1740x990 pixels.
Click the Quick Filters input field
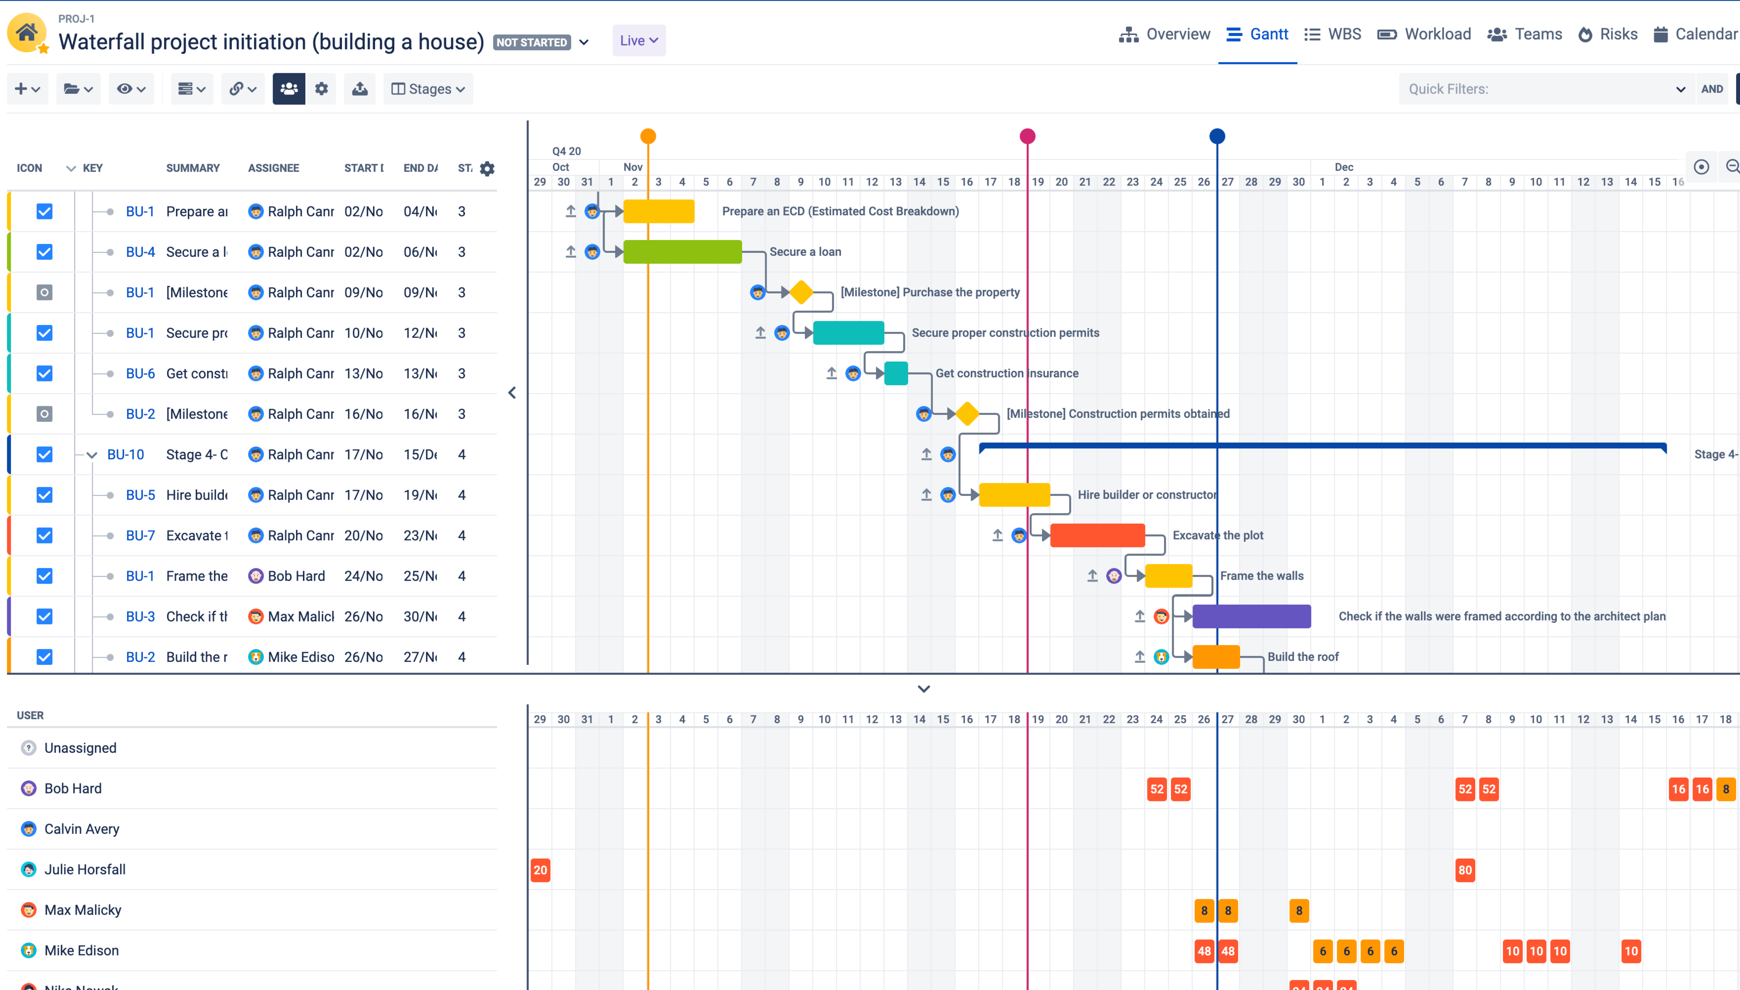1536,89
